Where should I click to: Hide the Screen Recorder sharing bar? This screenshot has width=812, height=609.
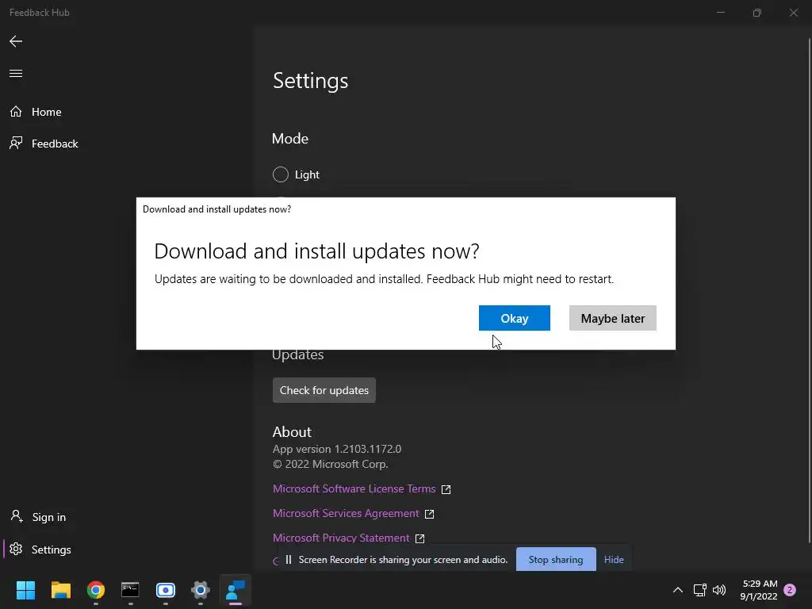[x=614, y=559]
